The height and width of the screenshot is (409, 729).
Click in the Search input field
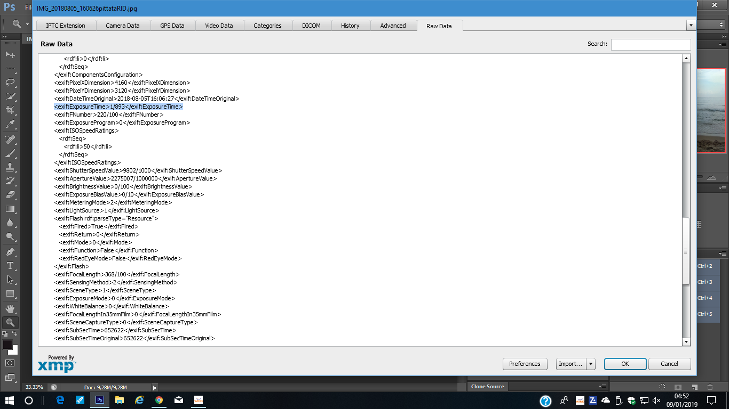(x=651, y=45)
